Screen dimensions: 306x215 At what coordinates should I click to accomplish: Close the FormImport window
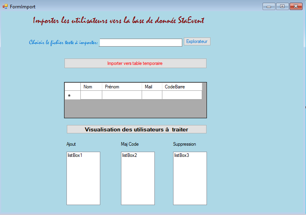coord(296,6)
